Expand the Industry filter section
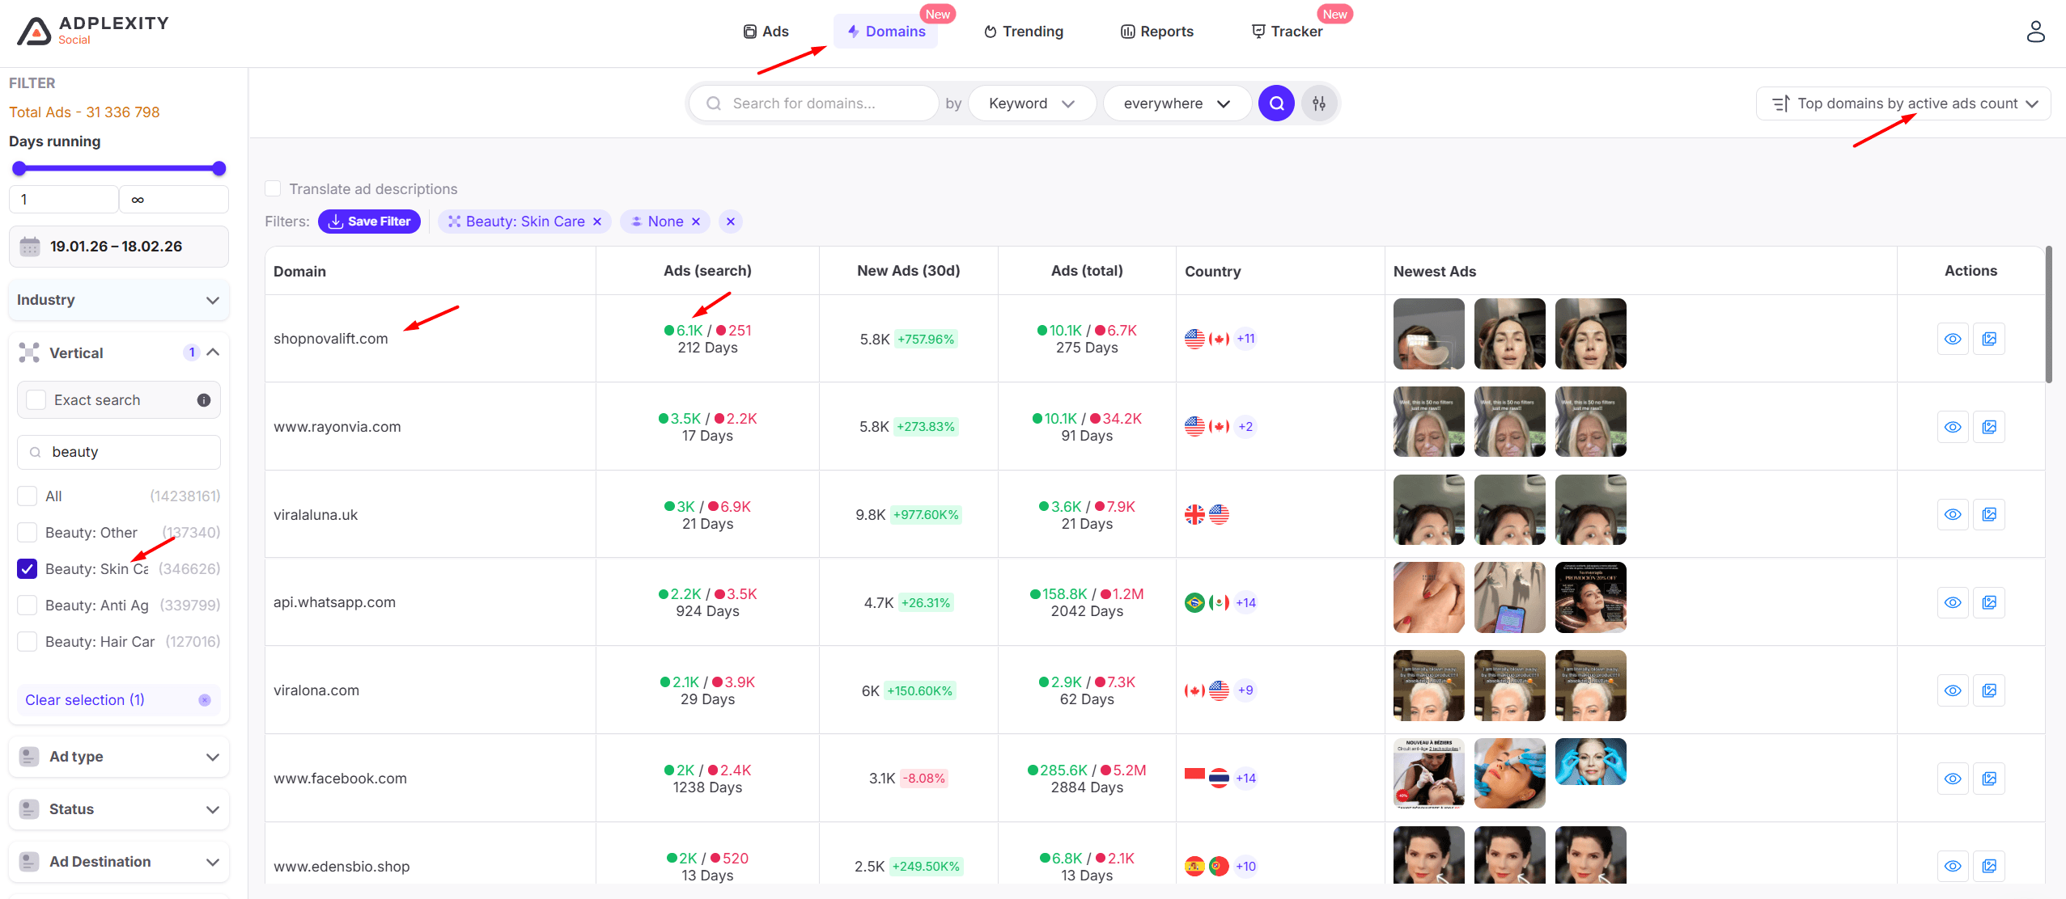This screenshot has height=899, width=2066. point(118,300)
